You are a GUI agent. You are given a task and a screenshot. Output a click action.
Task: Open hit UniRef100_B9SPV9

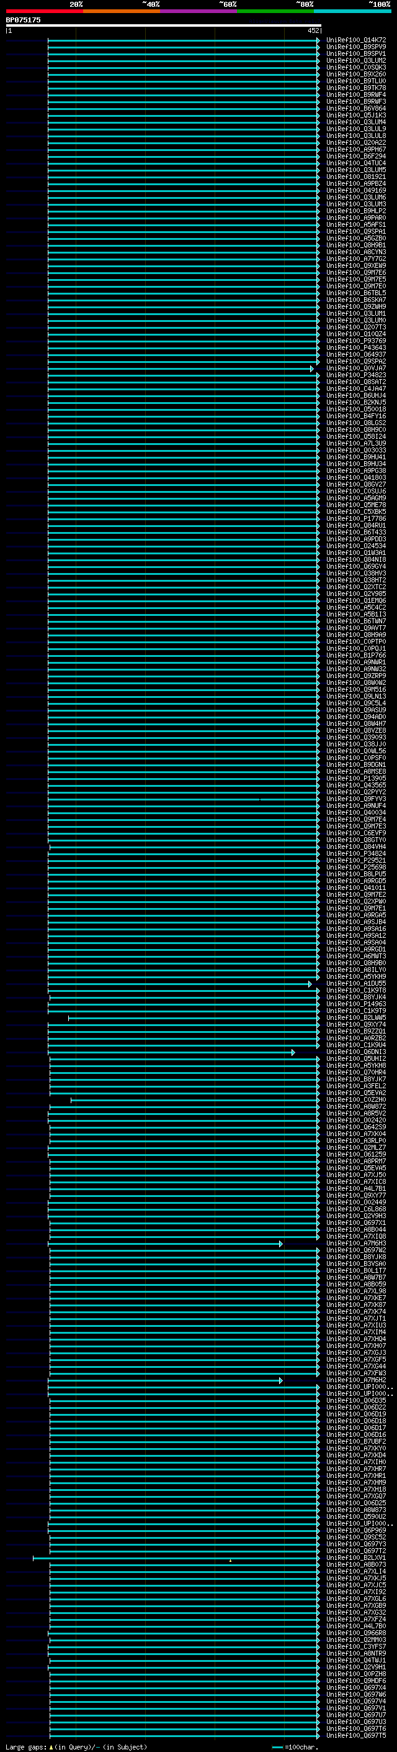point(355,47)
